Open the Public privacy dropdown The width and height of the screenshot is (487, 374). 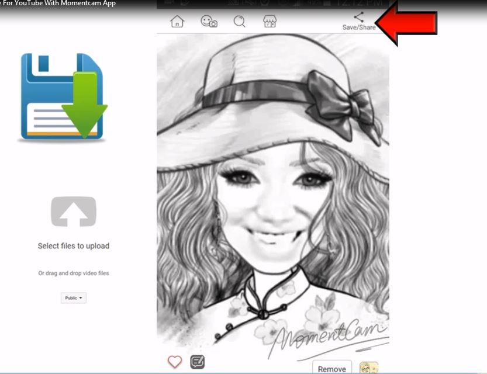[74, 298]
